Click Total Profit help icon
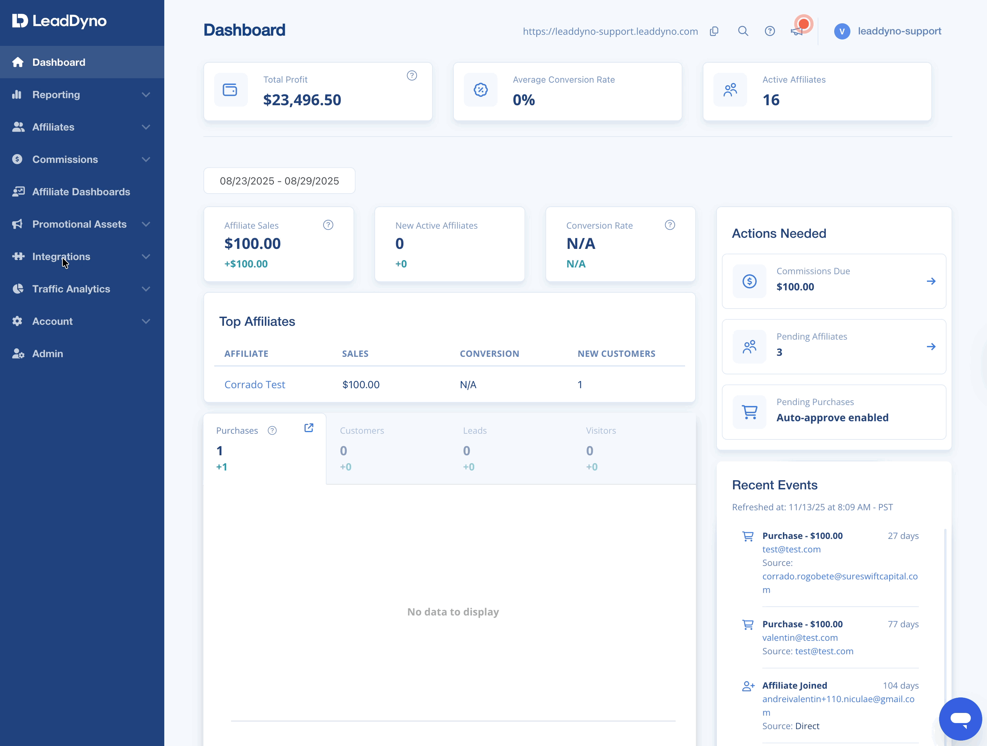Screen dimensions: 987x746 point(412,76)
